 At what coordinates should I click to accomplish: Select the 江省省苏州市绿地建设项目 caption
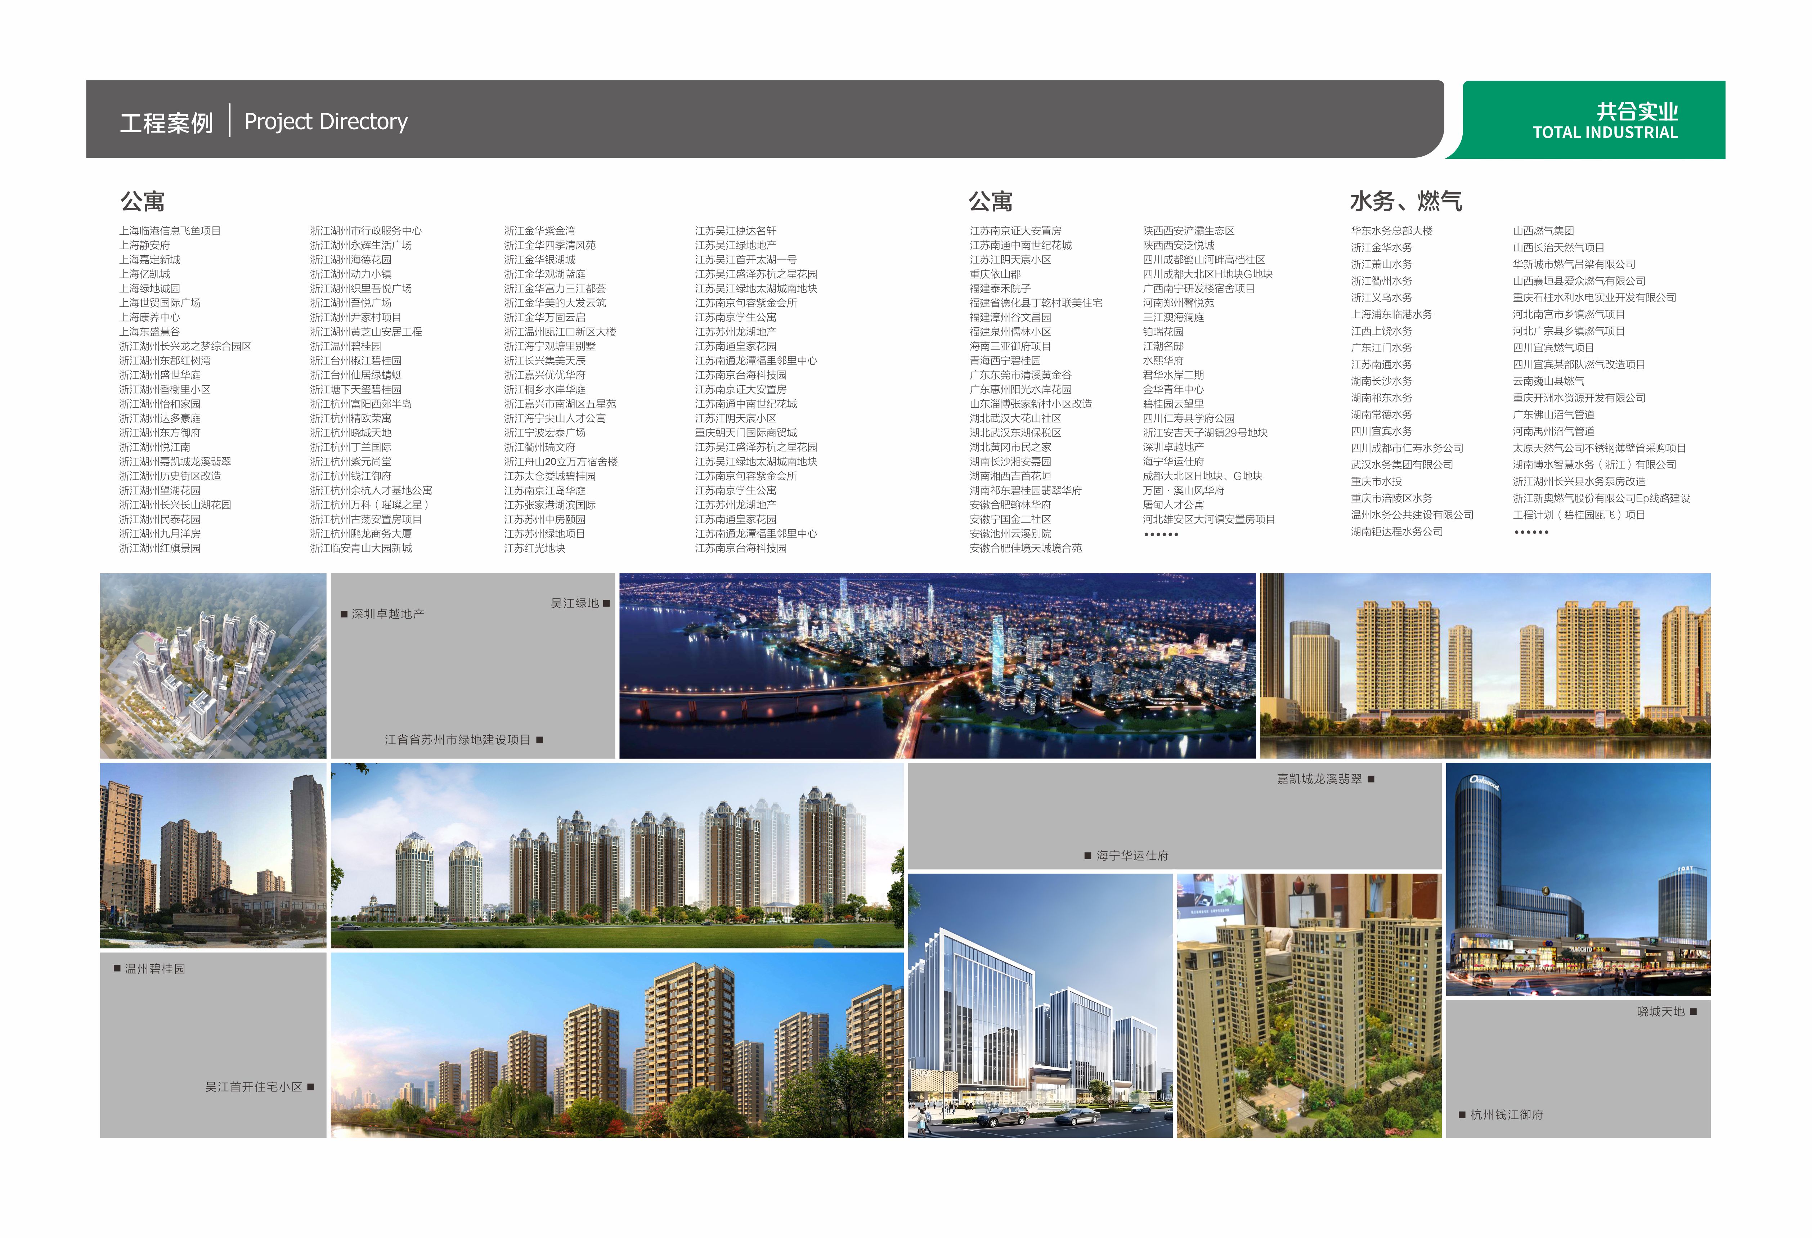pos(458,740)
